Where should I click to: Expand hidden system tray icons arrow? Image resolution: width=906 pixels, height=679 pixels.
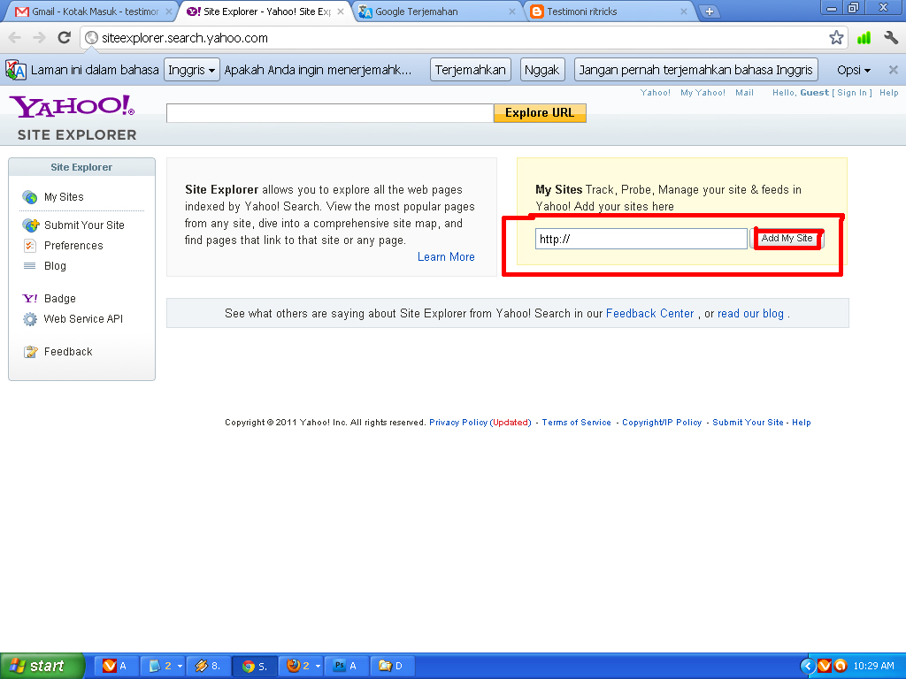click(807, 667)
